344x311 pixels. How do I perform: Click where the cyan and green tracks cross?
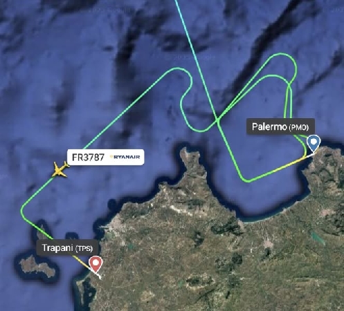tap(217, 120)
